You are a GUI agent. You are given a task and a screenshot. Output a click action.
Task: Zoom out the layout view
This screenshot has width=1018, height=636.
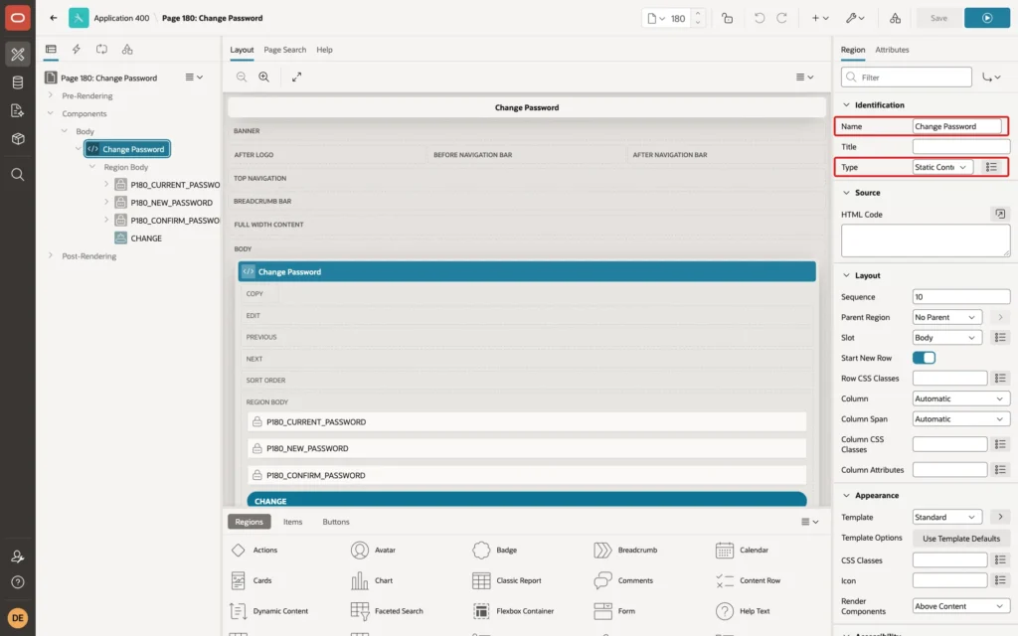(x=242, y=77)
